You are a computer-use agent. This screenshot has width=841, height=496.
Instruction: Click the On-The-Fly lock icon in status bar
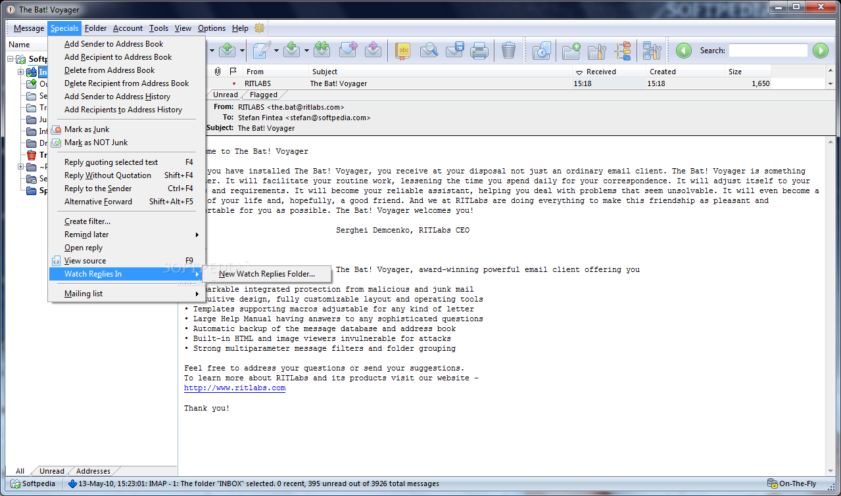pos(772,484)
